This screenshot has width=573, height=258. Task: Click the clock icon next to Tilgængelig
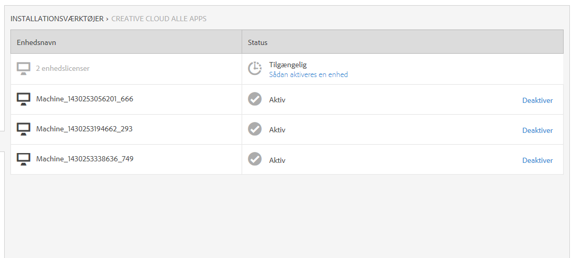pos(255,69)
